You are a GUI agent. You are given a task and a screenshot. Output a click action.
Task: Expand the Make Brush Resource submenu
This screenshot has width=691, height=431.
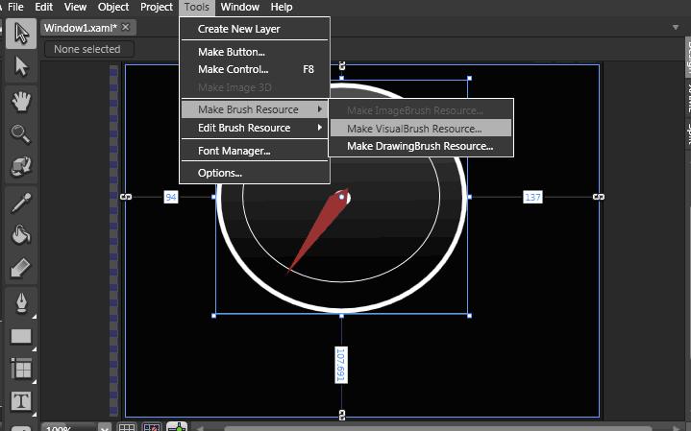[x=255, y=109]
